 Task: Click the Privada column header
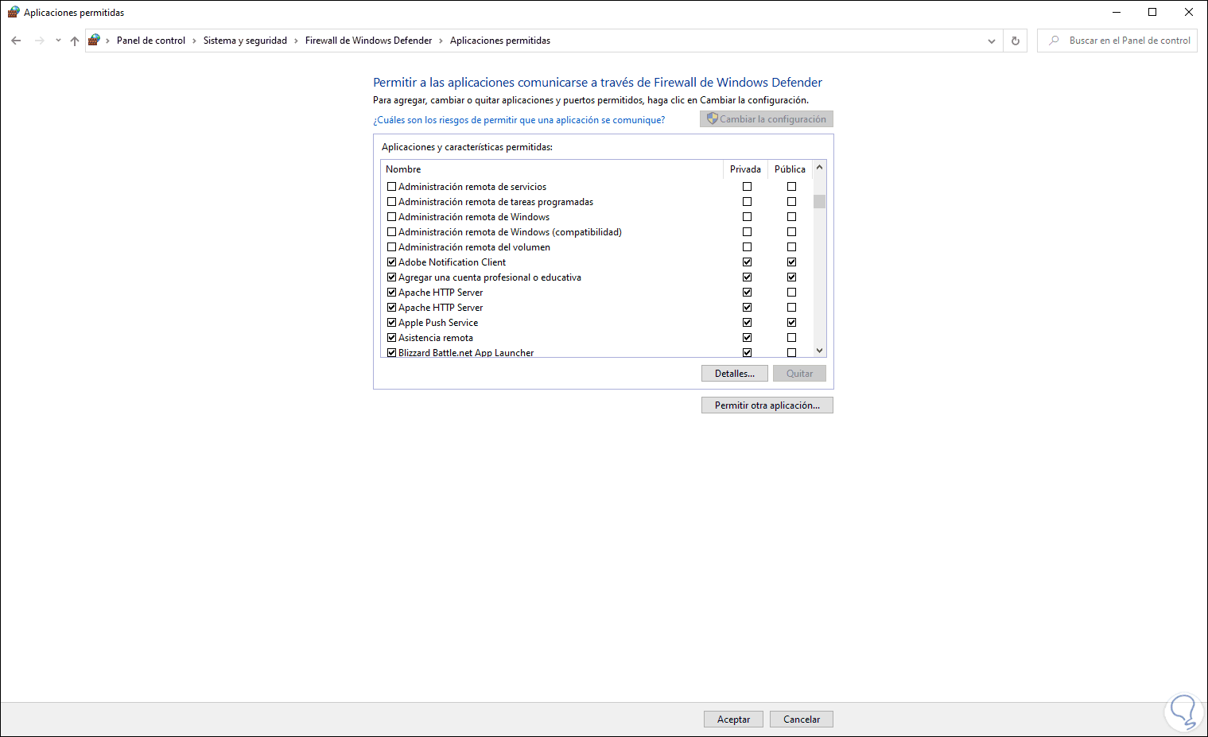745,169
